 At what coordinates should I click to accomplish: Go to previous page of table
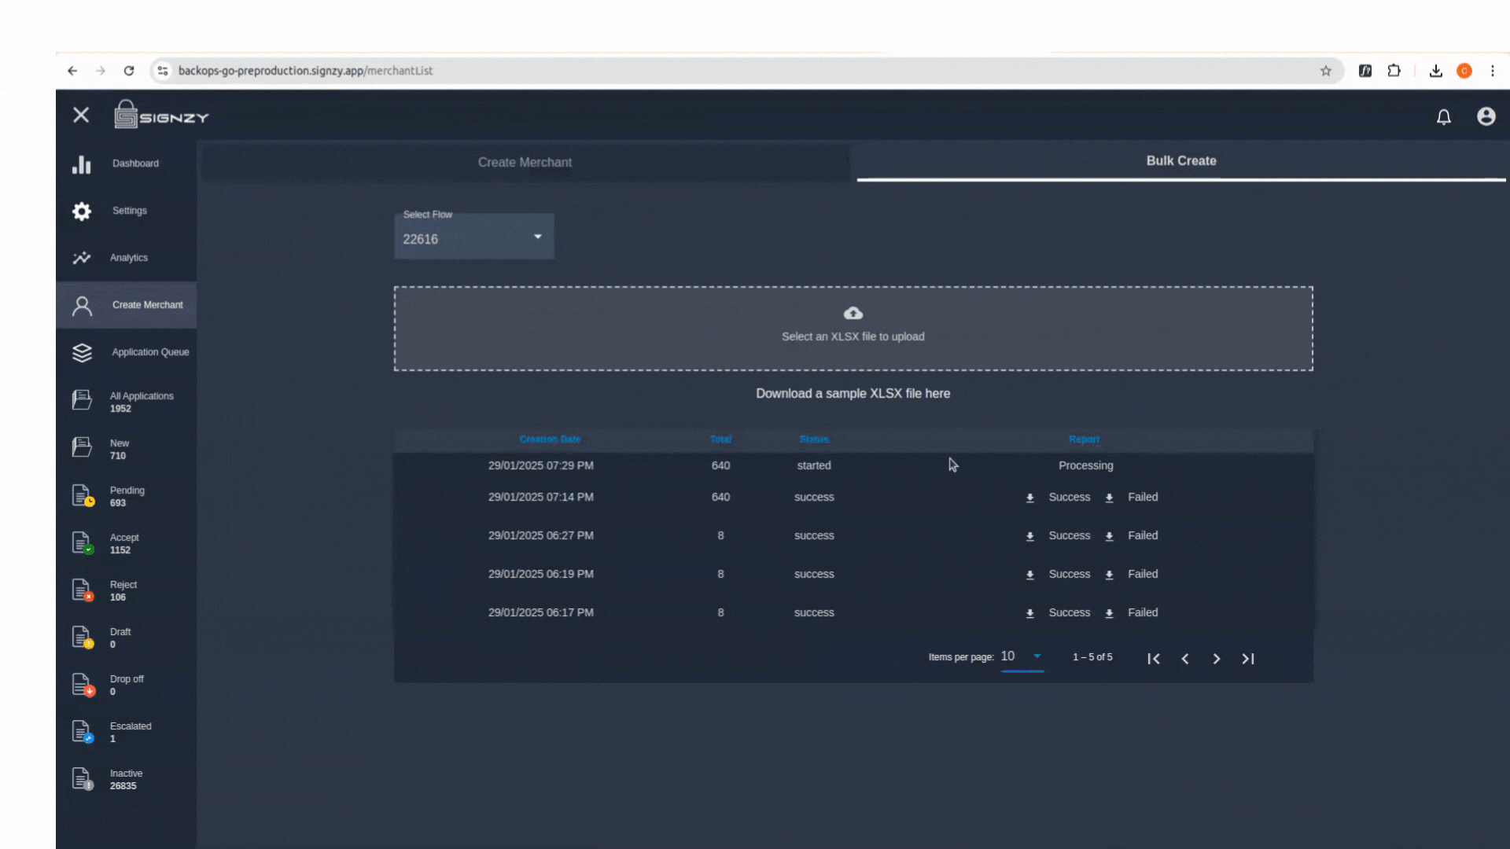click(x=1185, y=659)
